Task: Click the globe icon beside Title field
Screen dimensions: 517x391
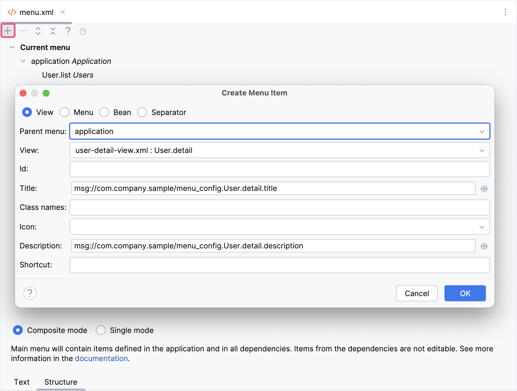Action: tap(484, 189)
